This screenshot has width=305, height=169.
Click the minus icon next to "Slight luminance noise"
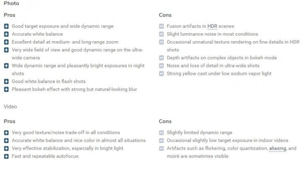click(162, 34)
